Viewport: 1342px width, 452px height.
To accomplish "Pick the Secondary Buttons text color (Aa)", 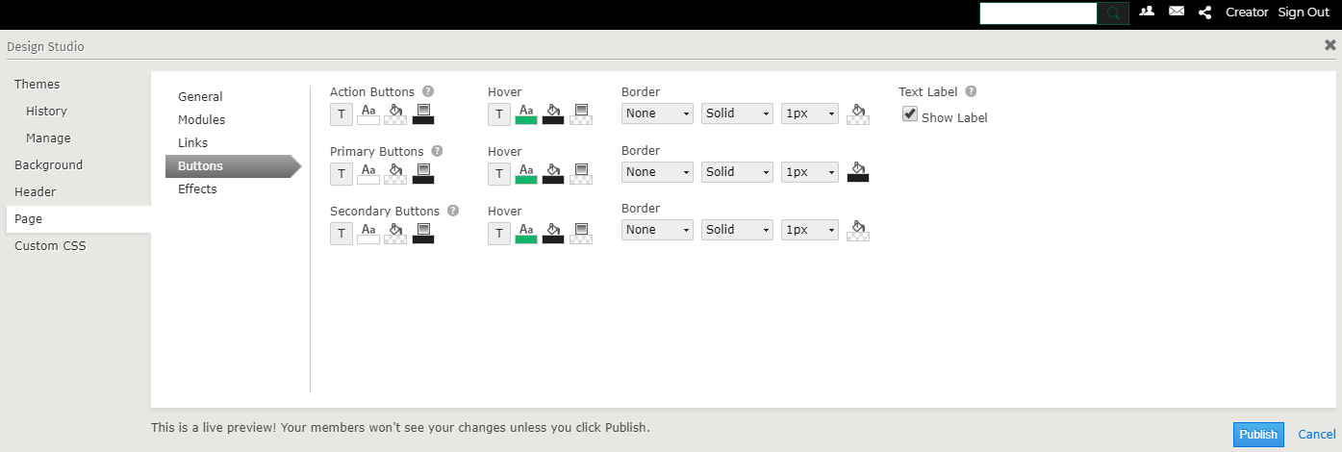I will (x=368, y=233).
